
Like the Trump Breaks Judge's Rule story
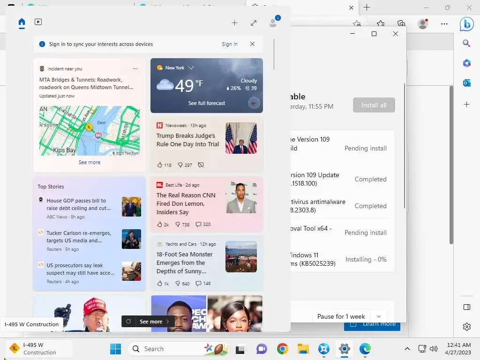pyautogui.click(x=160, y=165)
